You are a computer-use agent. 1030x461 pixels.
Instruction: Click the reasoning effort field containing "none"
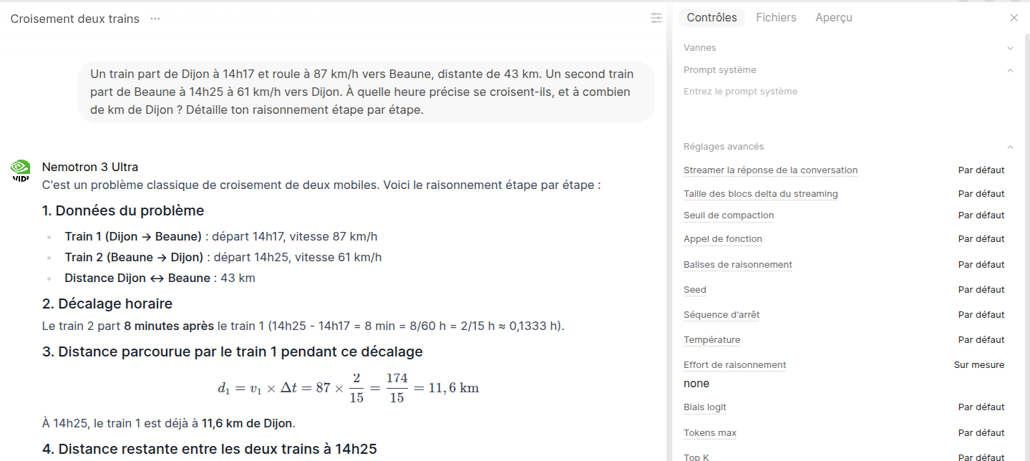(x=848, y=384)
